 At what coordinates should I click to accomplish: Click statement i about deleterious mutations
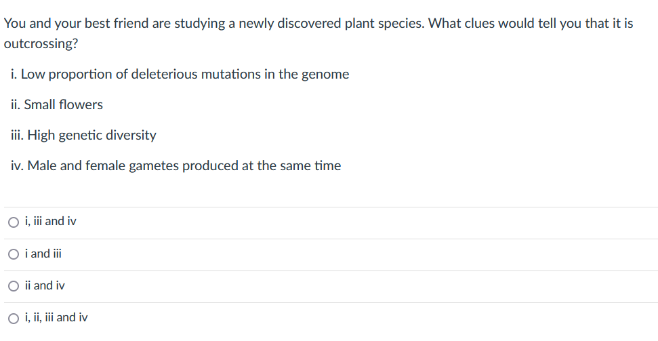[180, 75]
